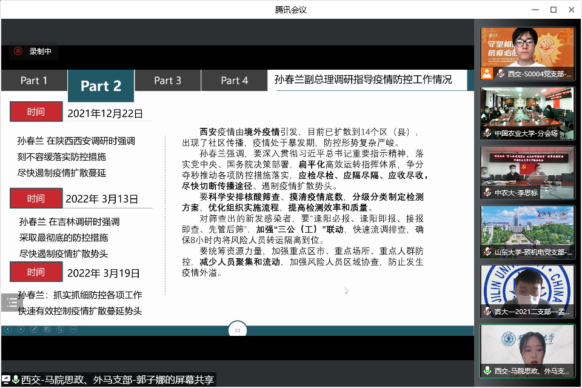
Task: Click the gray list menu icon on slide
Action: pyautogui.click(x=12, y=302)
